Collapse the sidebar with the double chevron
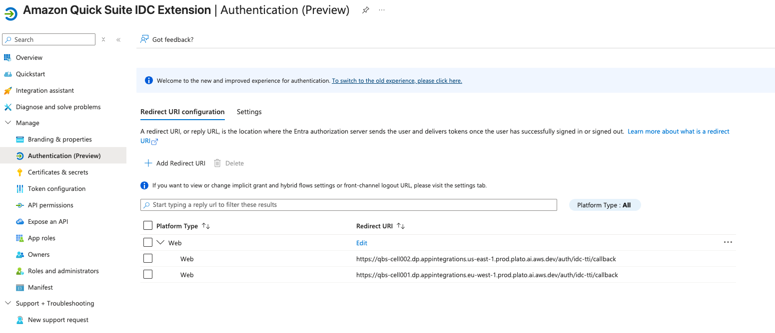This screenshot has width=775, height=333. [118, 39]
